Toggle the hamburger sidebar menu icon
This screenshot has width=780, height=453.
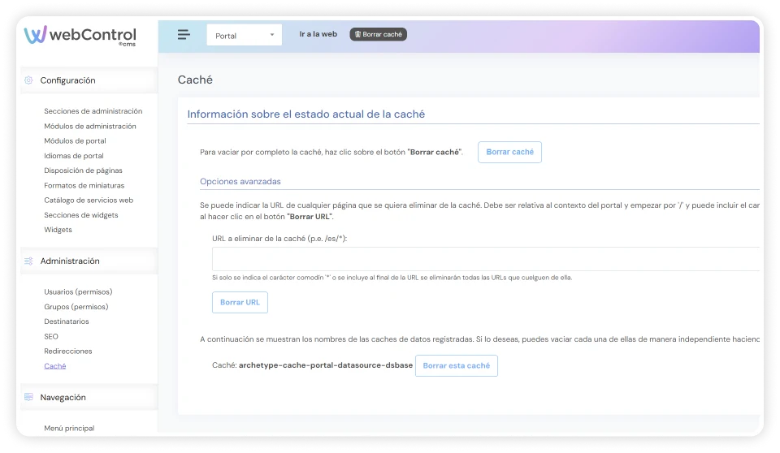[184, 35]
